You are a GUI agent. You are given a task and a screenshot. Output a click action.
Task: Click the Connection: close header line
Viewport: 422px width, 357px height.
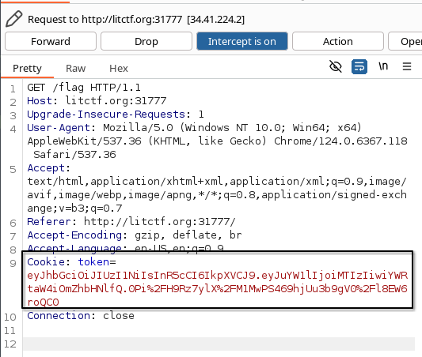(81, 316)
